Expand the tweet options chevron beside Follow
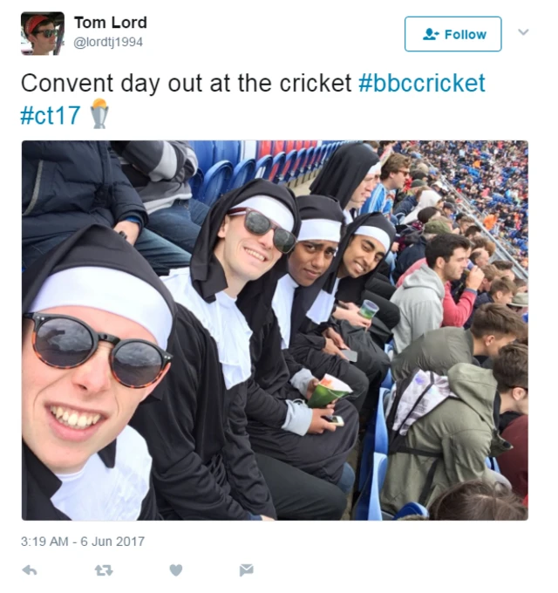This screenshot has width=558, height=593. pos(523,32)
